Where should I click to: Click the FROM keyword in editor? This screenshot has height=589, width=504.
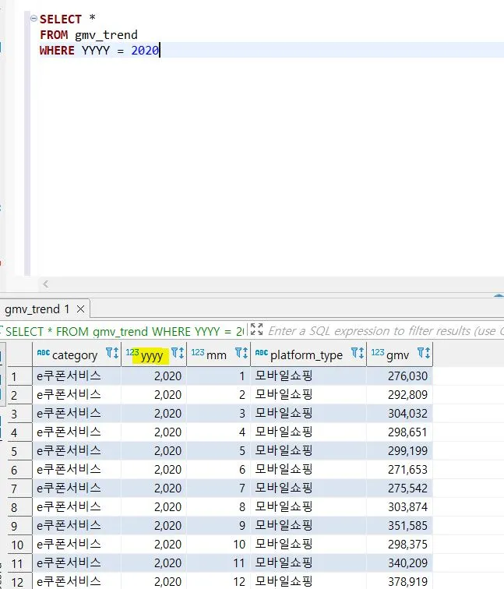[x=54, y=35]
